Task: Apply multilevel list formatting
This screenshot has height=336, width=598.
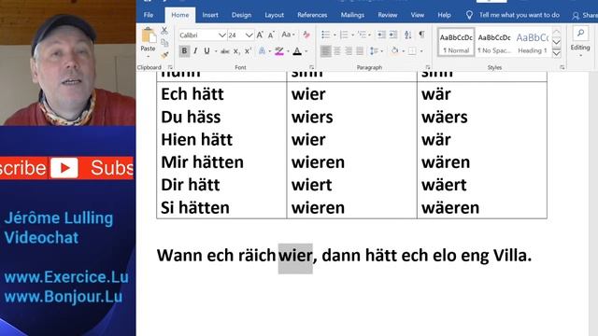Action: (x=362, y=35)
